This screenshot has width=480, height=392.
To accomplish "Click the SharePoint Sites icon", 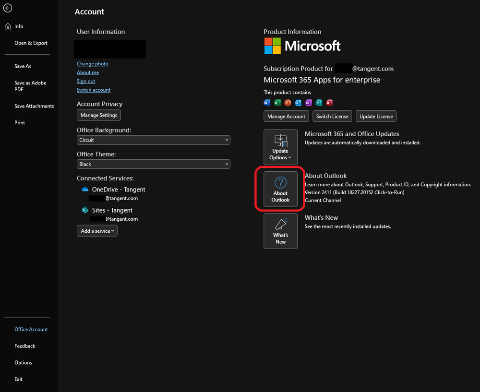I will pyautogui.click(x=85, y=210).
